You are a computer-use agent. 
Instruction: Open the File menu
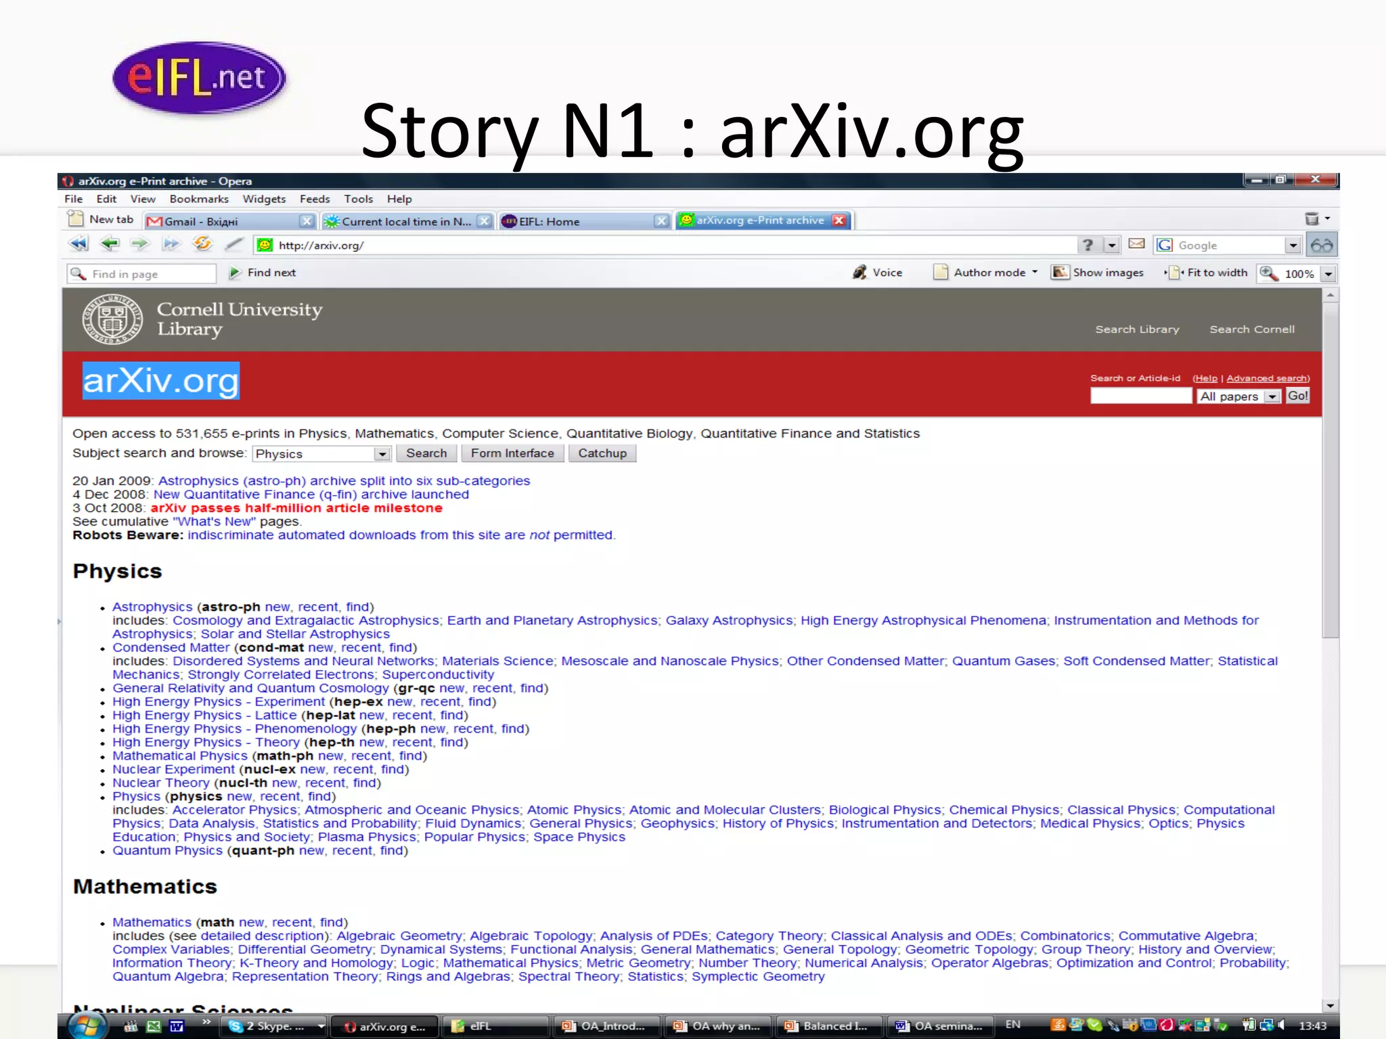tap(74, 199)
